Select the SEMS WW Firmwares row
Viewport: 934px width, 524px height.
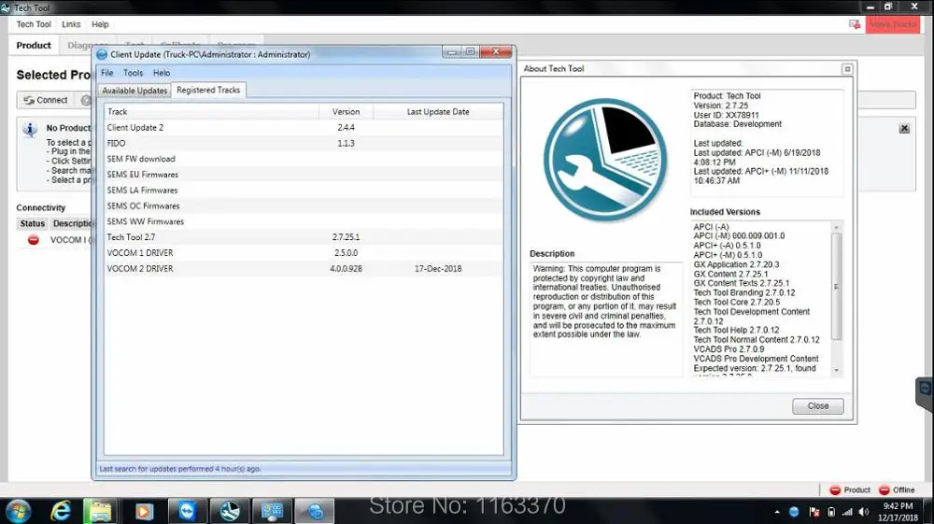click(304, 221)
